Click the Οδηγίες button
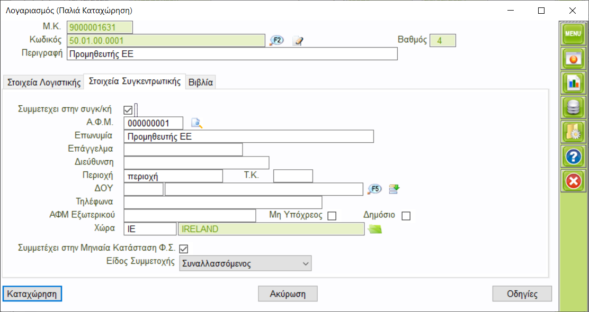 (x=522, y=293)
